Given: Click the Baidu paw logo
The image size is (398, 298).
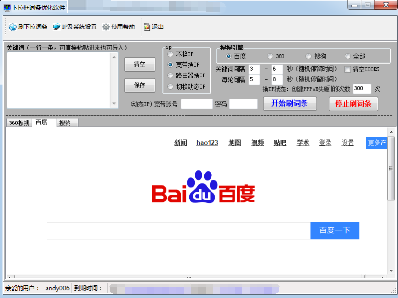Looking at the screenshot, I should pyautogui.click(x=203, y=186).
